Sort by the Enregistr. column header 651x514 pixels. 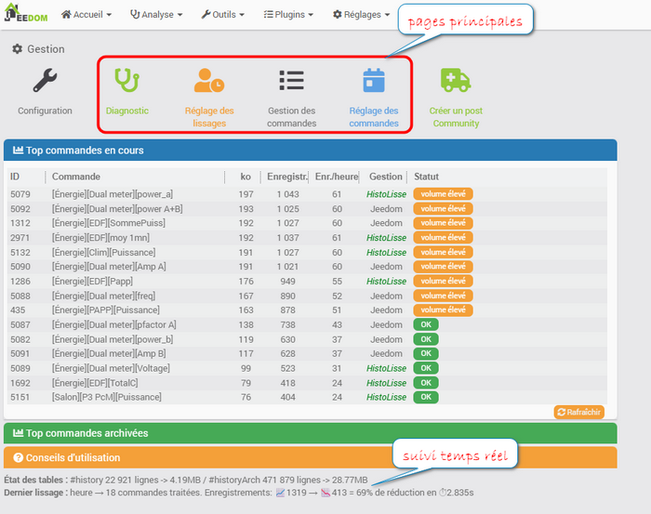pos(287,177)
